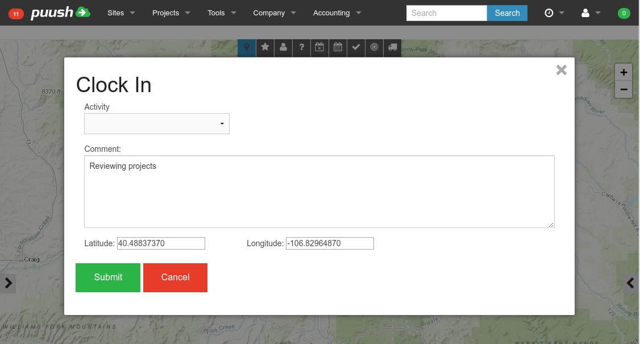Screen dimensions: 640x344
Task: Click the truck icon in map toolbar
Action: (392, 48)
